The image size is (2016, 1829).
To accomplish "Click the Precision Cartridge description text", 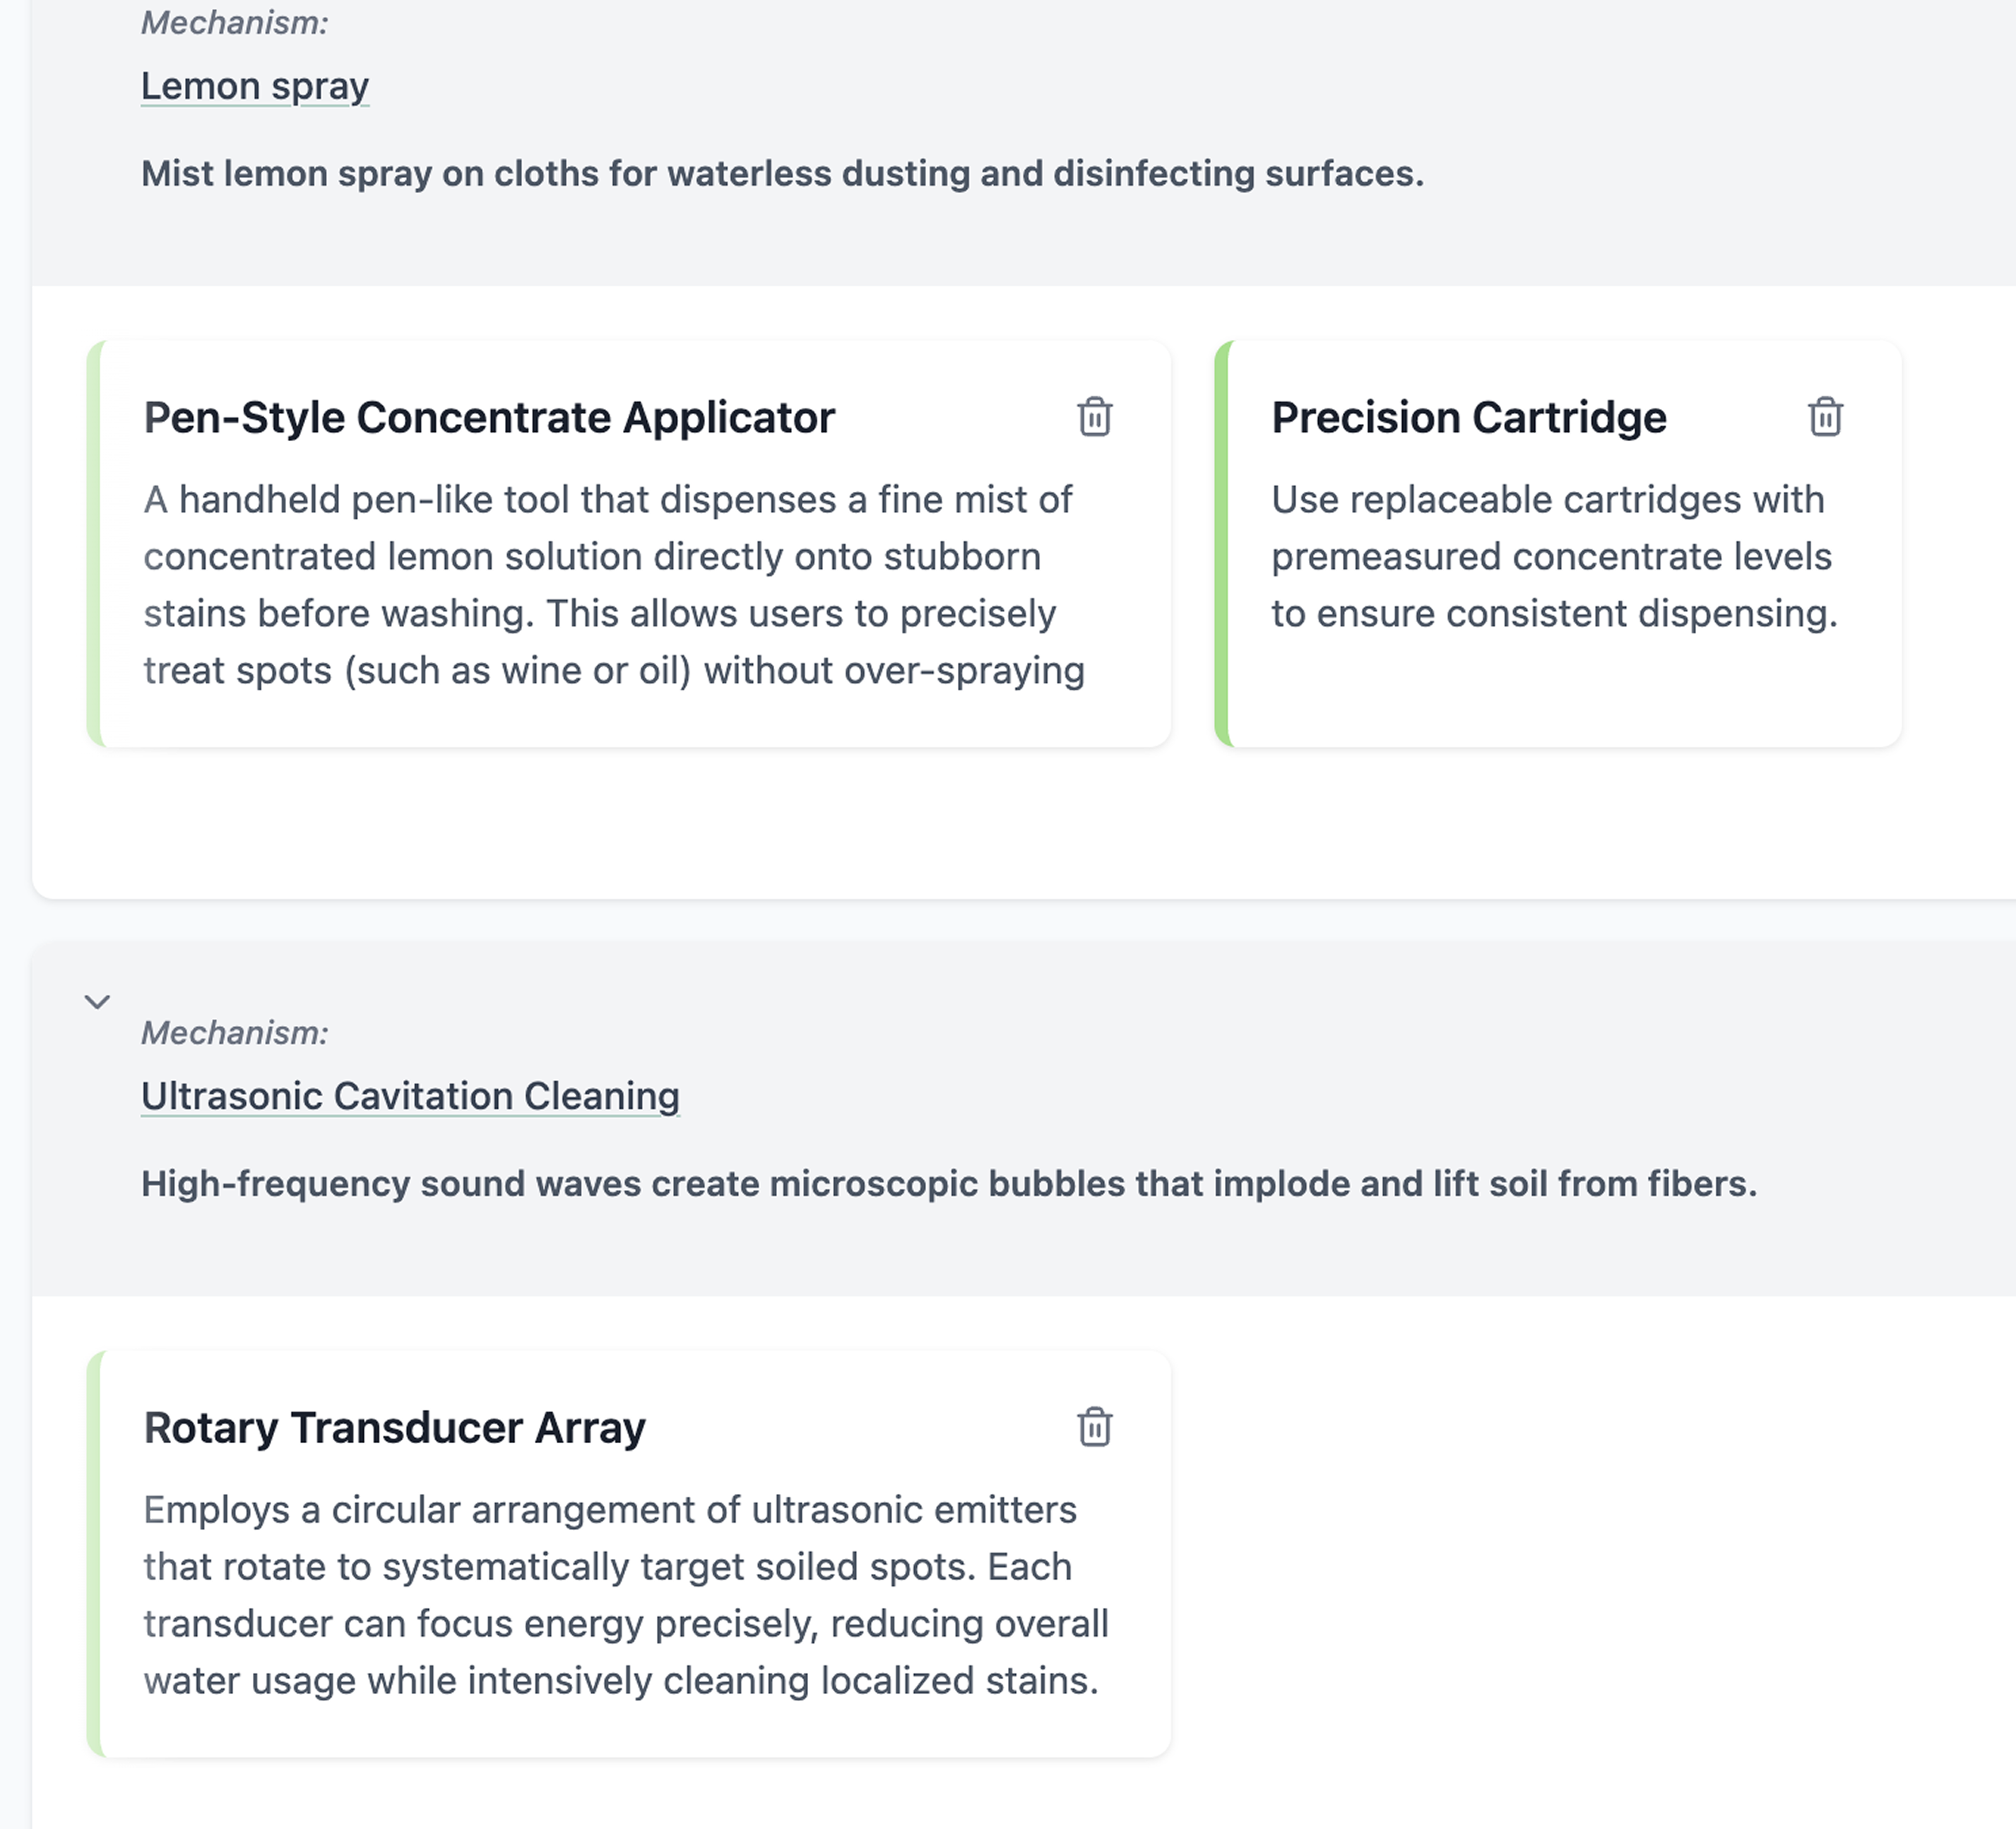I will (1553, 556).
